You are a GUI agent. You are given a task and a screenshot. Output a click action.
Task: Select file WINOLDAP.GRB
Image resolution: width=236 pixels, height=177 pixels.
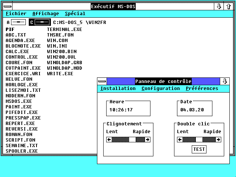click(x=65, y=63)
